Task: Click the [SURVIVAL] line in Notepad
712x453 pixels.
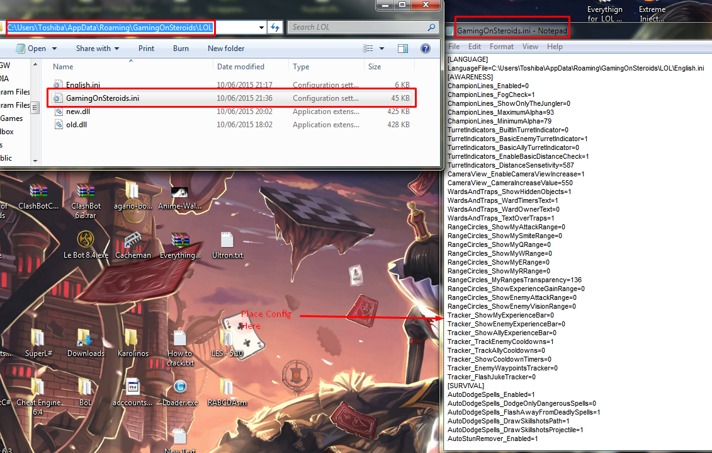Action: [x=465, y=386]
